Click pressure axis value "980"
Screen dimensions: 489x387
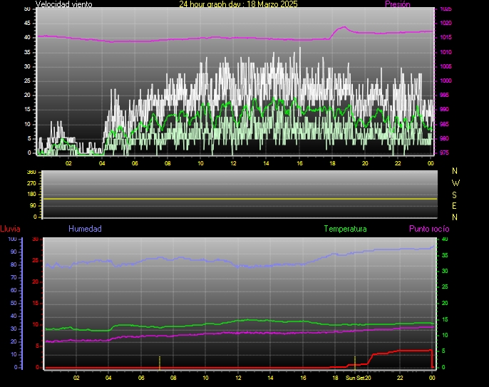[444, 138]
